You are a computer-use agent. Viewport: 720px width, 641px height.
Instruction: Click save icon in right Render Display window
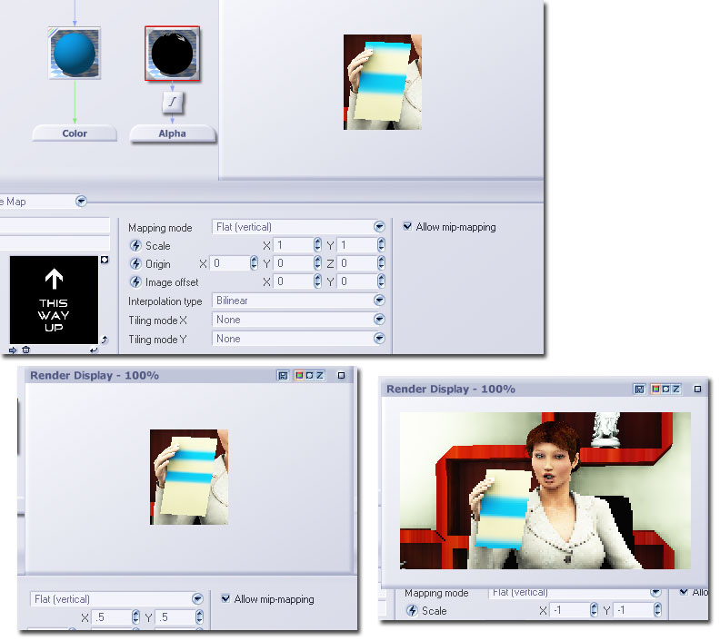point(639,390)
